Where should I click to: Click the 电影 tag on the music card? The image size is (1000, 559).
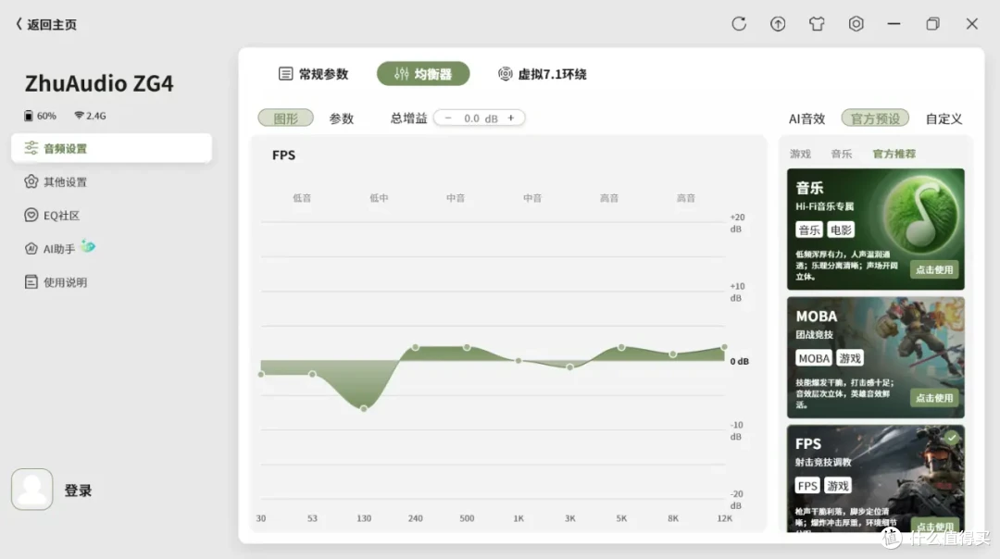click(x=841, y=230)
